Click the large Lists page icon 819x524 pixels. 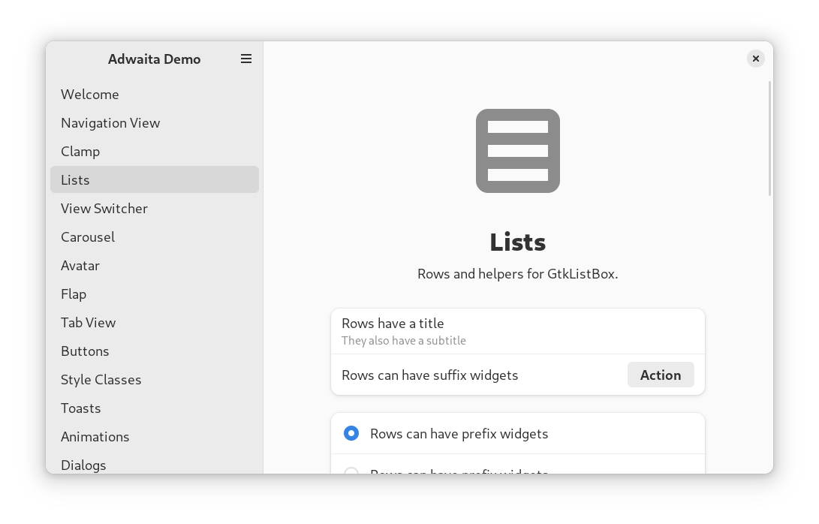click(517, 151)
